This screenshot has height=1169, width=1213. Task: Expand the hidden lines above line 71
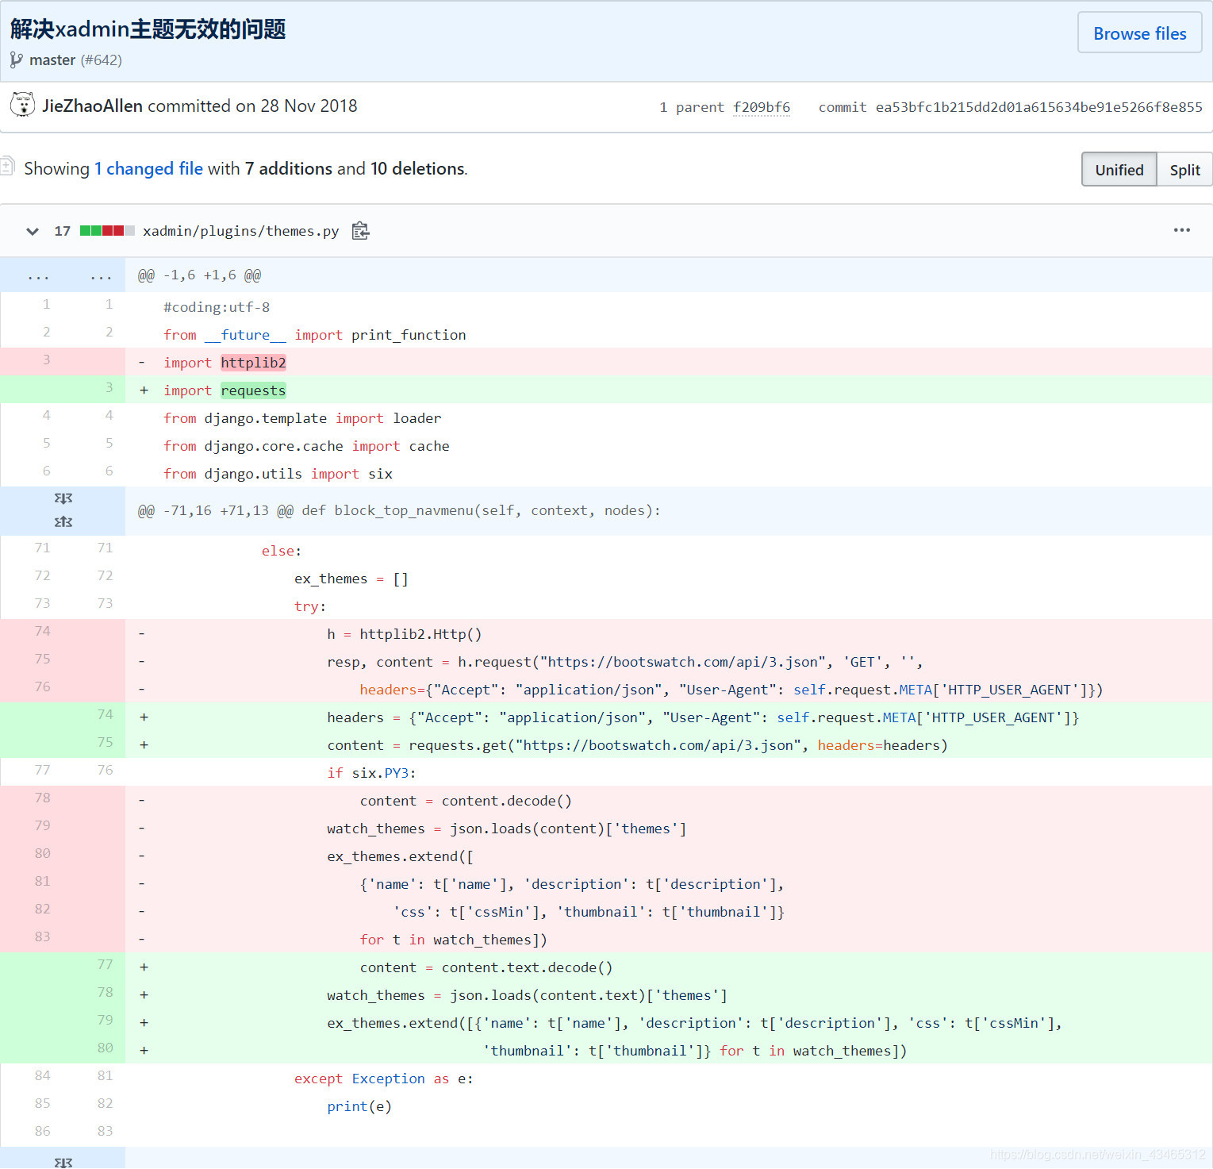pos(63,522)
